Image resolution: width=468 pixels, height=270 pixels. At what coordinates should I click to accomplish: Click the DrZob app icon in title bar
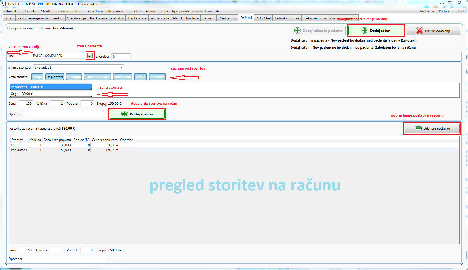pyautogui.click(x=4, y=4)
